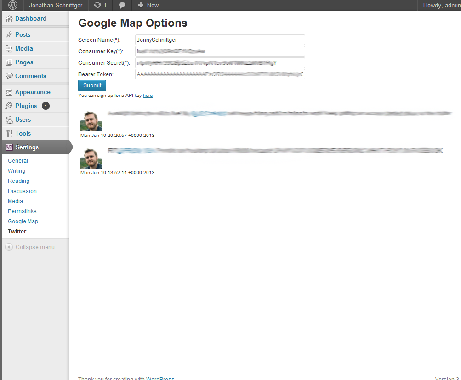The height and width of the screenshot is (380, 461).
Task: Click the mention link in the first tweet
Action: (209, 114)
